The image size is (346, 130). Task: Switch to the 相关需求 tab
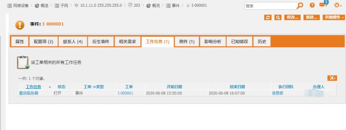click(x=128, y=42)
